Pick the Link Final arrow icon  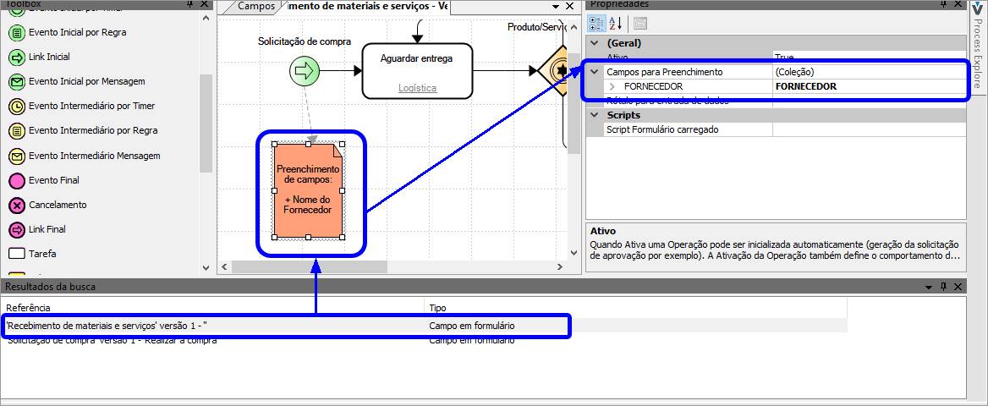click(16, 229)
